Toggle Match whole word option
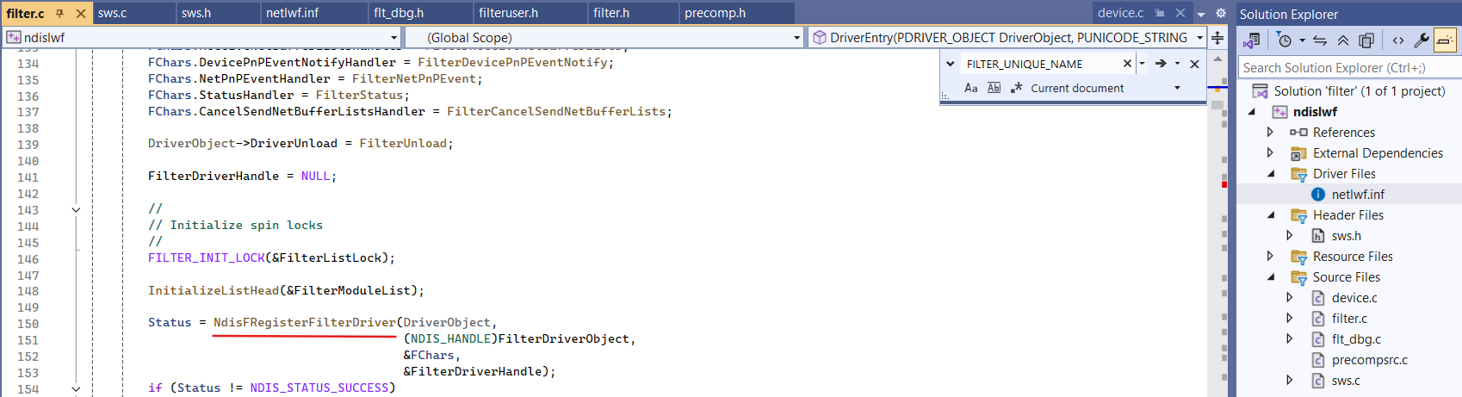The image size is (1462, 397). point(994,88)
